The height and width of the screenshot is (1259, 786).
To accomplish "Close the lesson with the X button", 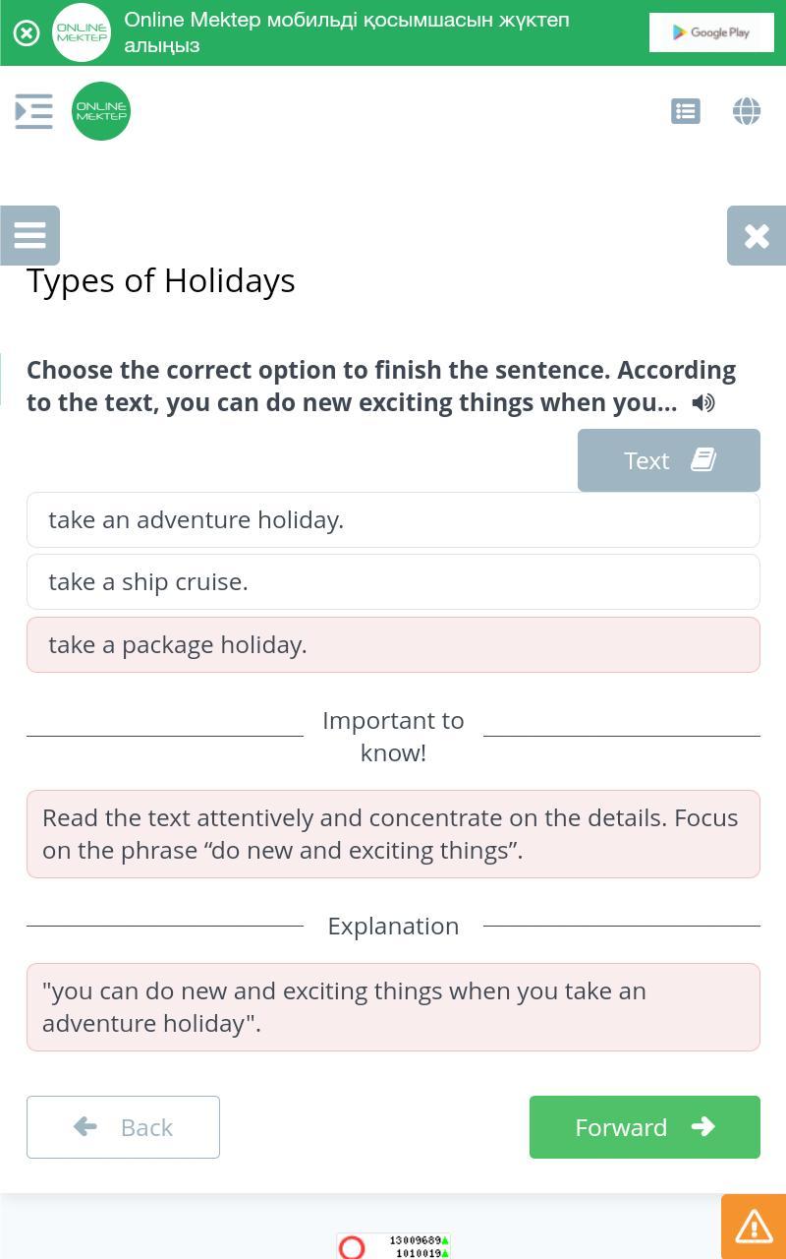I will tap(757, 235).
